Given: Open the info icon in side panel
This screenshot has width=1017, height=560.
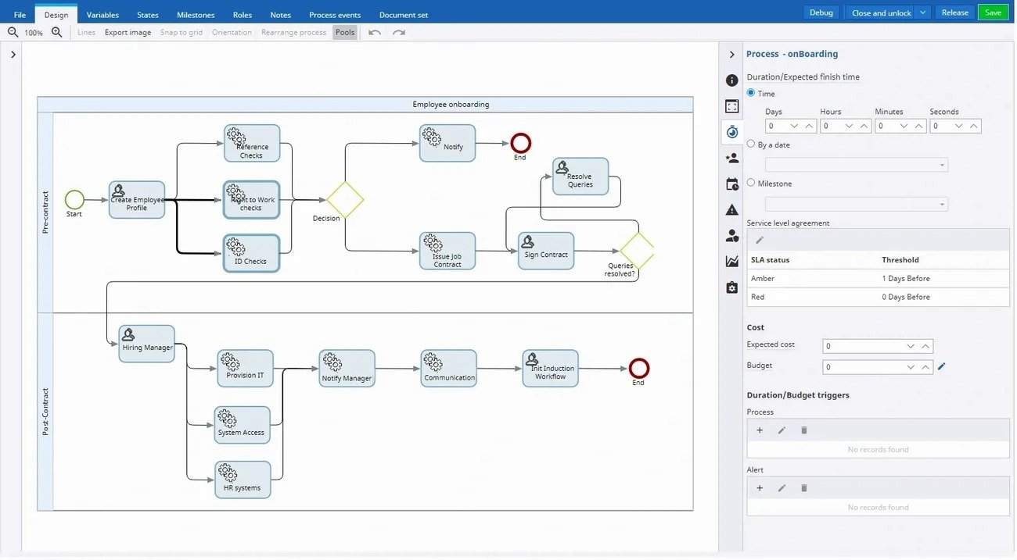Looking at the screenshot, I should click(x=731, y=80).
